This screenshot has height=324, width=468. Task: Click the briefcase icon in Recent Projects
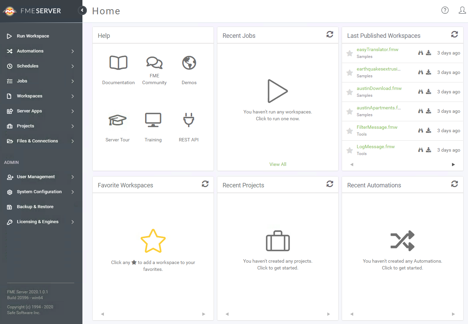278,241
